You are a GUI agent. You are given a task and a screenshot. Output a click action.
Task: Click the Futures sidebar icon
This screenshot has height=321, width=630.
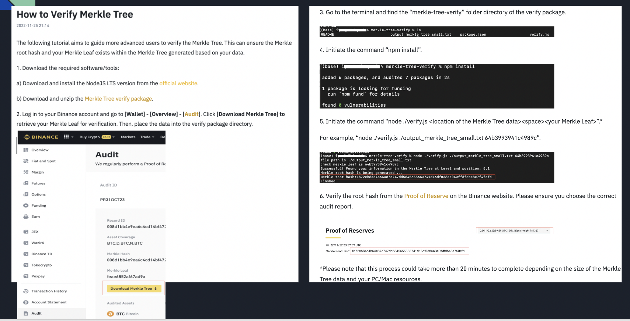click(26, 183)
